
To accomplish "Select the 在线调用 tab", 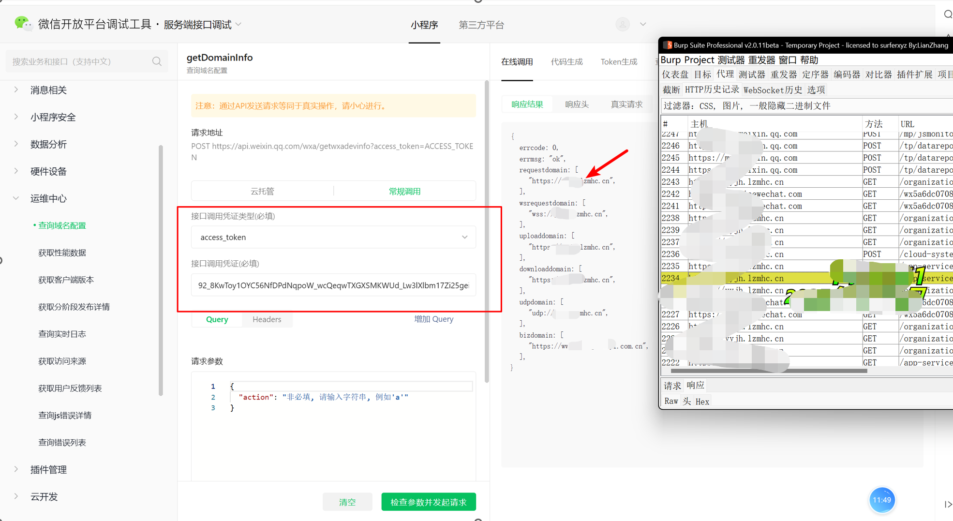I will coord(517,61).
